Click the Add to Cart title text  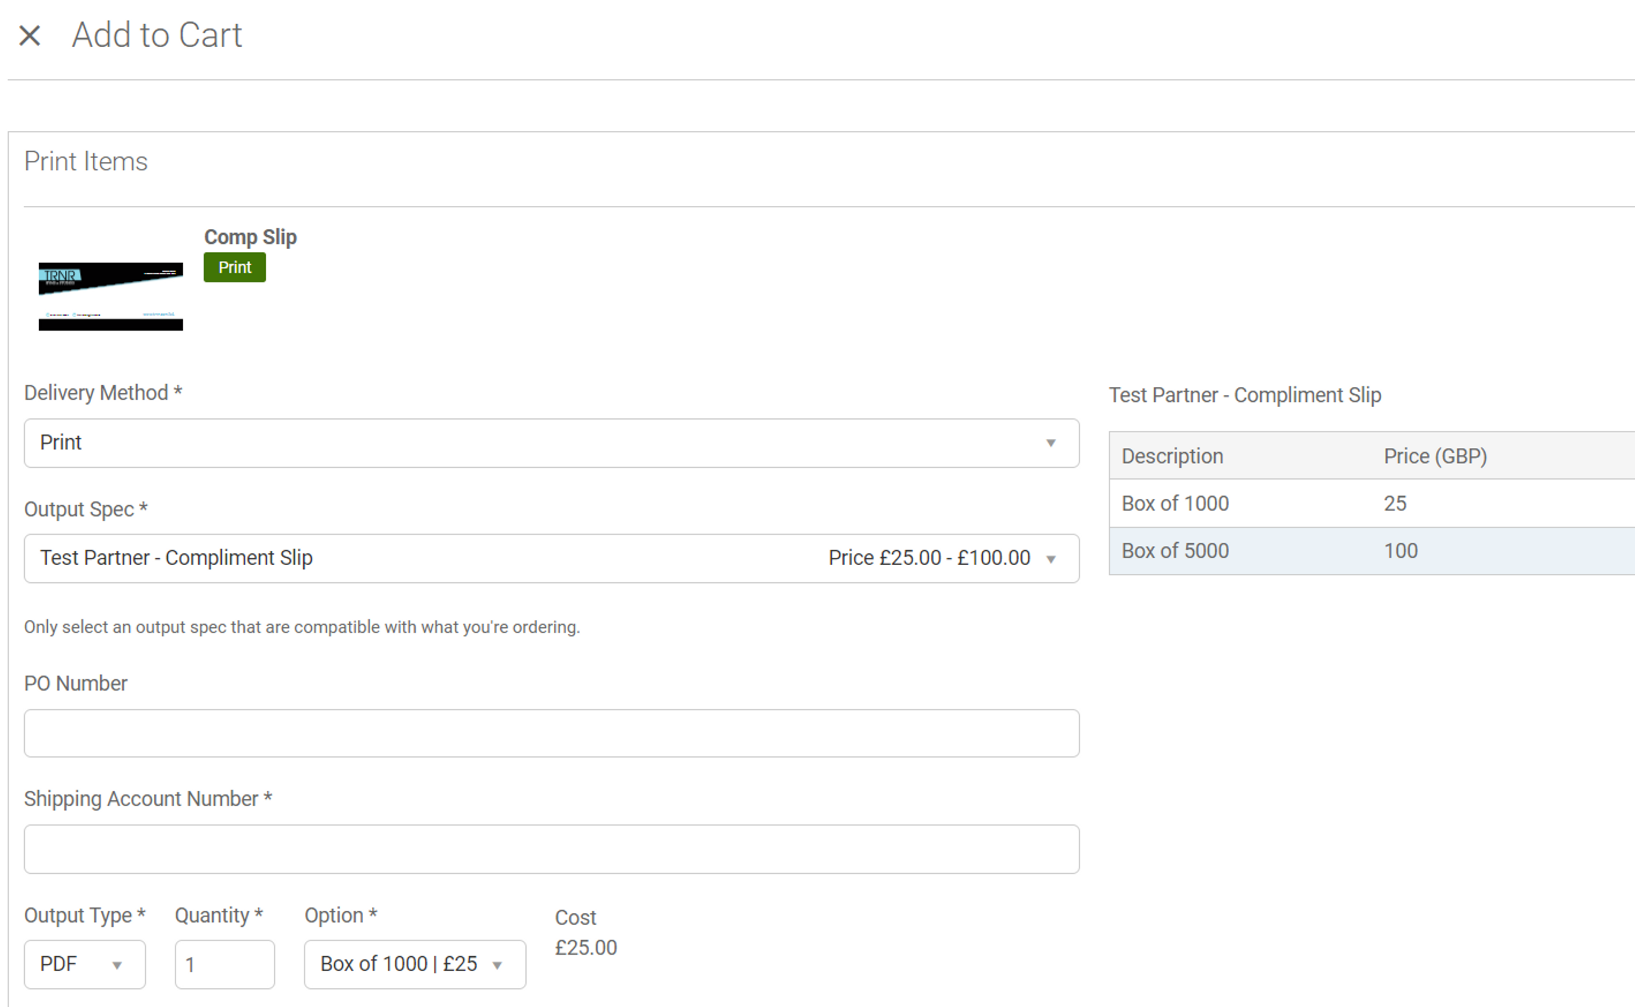pos(157,35)
